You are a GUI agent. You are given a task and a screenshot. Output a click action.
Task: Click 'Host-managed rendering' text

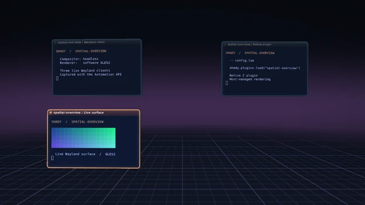pyautogui.click(x=250, y=79)
